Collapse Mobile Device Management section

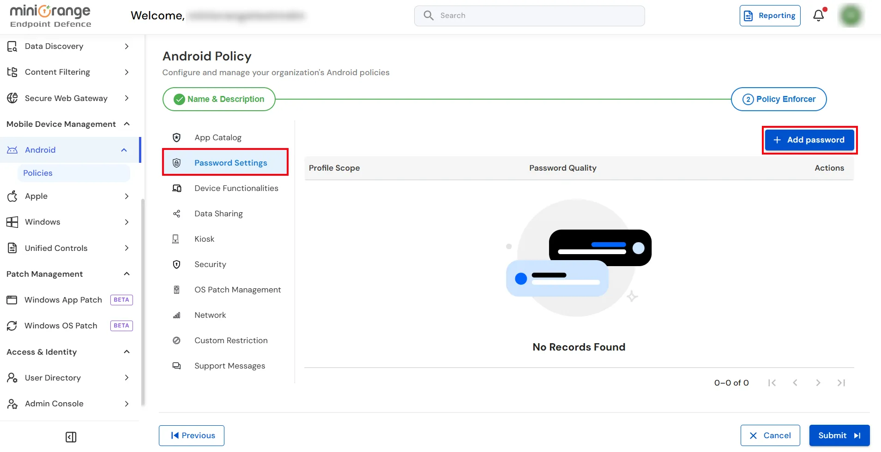(127, 124)
